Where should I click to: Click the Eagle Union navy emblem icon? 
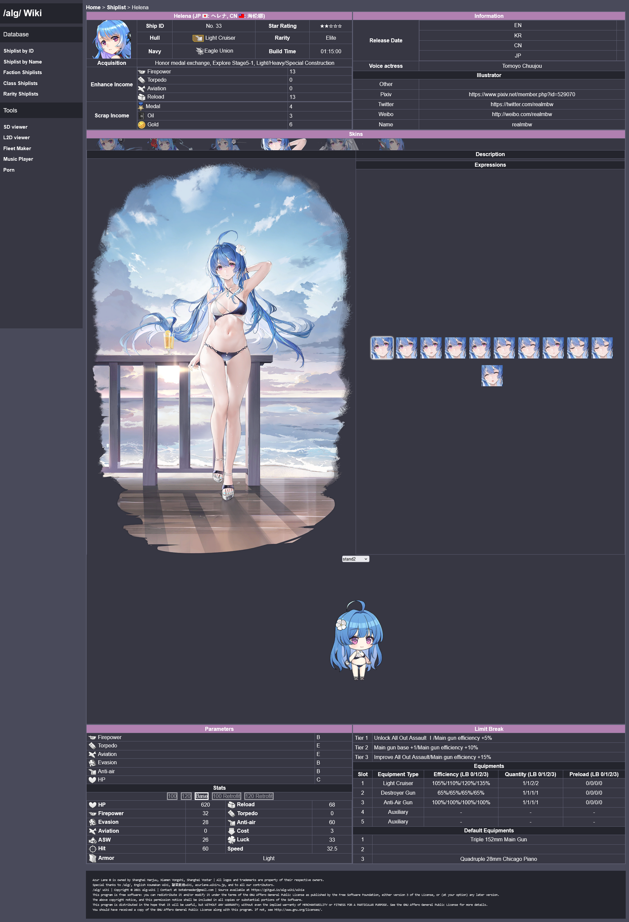(199, 51)
